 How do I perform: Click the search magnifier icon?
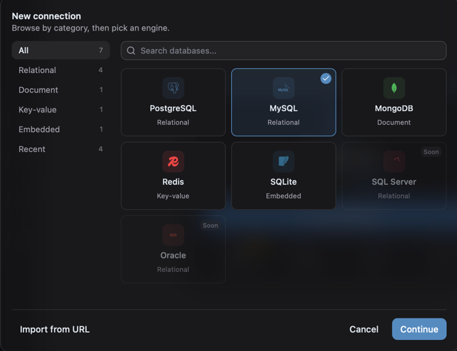click(x=131, y=50)
